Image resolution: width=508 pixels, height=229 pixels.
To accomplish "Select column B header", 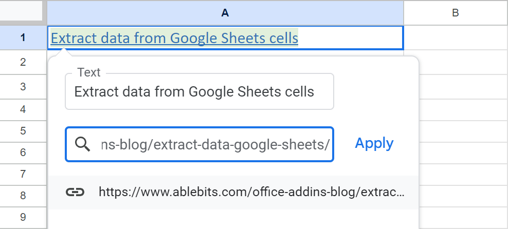I will click(x=455, y=13).
